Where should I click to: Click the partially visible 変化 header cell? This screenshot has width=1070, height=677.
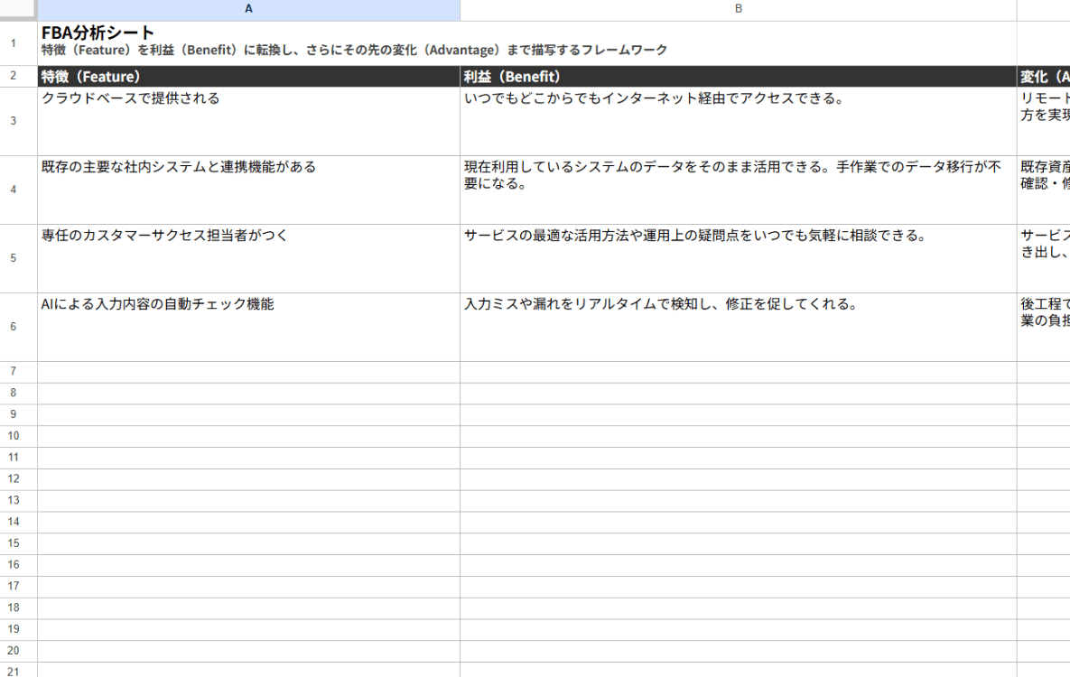click(1044, 77)
